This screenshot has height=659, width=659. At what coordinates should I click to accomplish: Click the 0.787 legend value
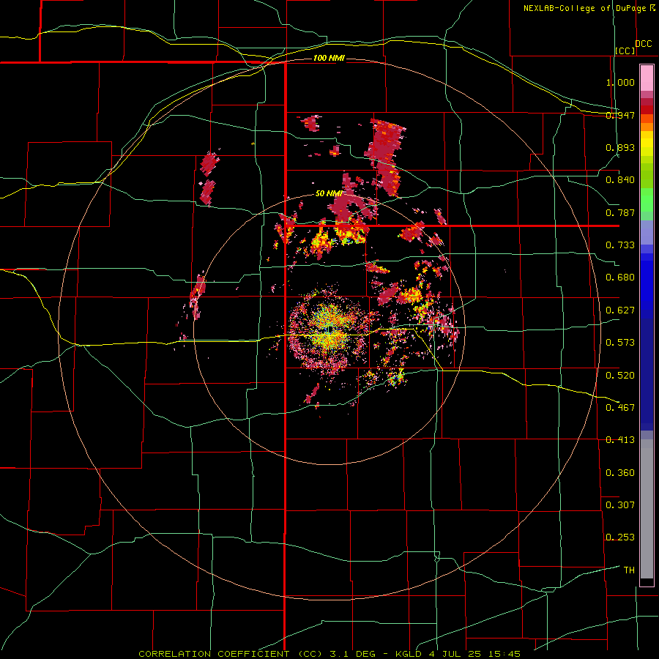coord(620,212)
